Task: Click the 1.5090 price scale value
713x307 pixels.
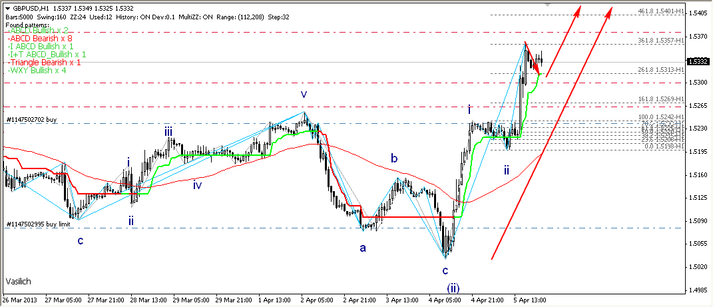Action: (x=698, y=220)
